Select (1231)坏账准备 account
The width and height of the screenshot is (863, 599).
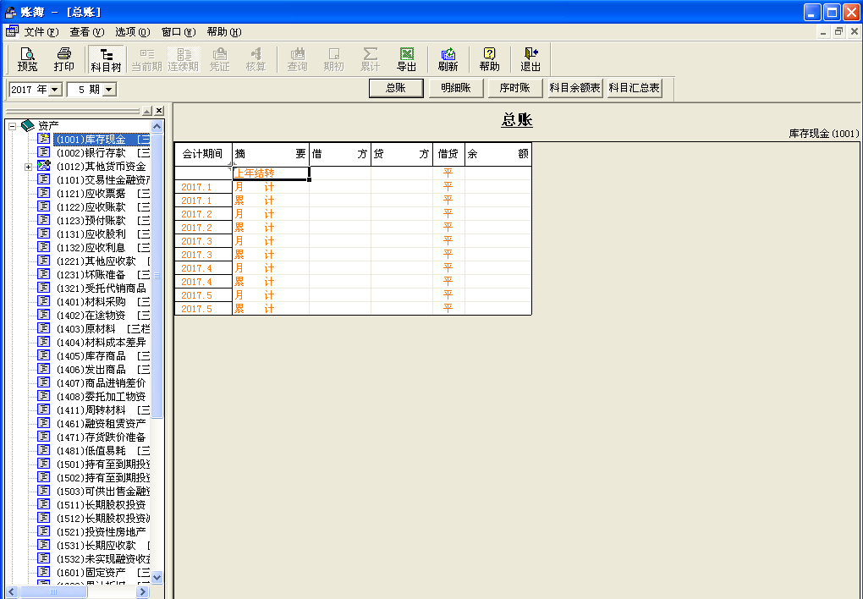102,275
